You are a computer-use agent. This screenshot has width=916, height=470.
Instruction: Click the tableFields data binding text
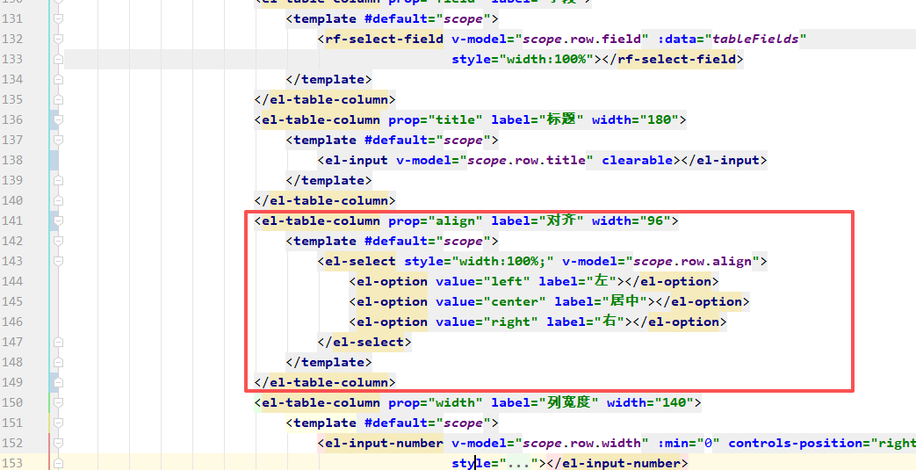click(x=758, y=39)
